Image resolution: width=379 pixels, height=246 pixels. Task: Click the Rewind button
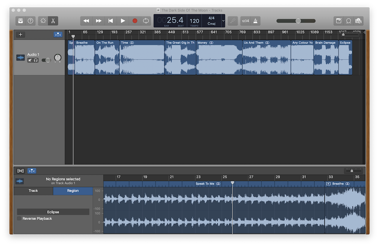pyautogui.click(x=86, y=21)
